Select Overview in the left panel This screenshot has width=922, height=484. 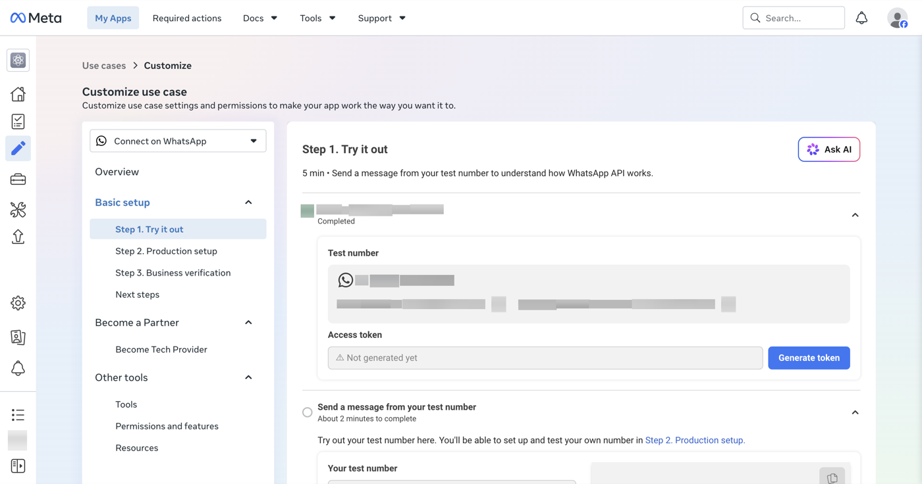[x=117, y=172]
